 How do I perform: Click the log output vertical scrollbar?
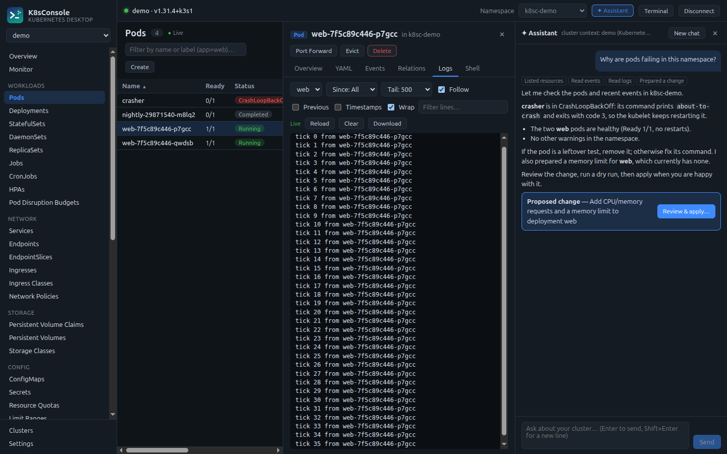pyautogui.click(x=504, y=291)
